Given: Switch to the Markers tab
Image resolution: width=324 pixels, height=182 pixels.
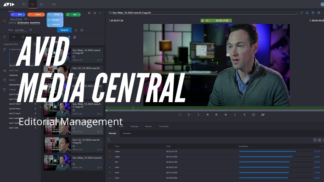Looking at the screenshot, I should 148,126.
